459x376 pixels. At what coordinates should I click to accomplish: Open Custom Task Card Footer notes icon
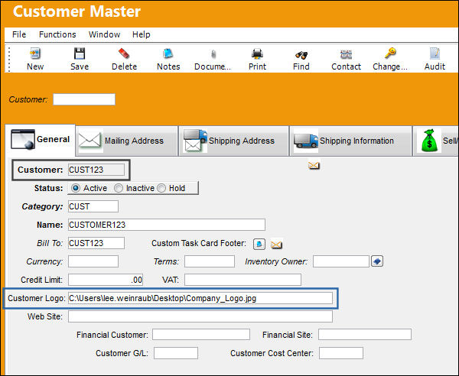(x=259, y=244)
